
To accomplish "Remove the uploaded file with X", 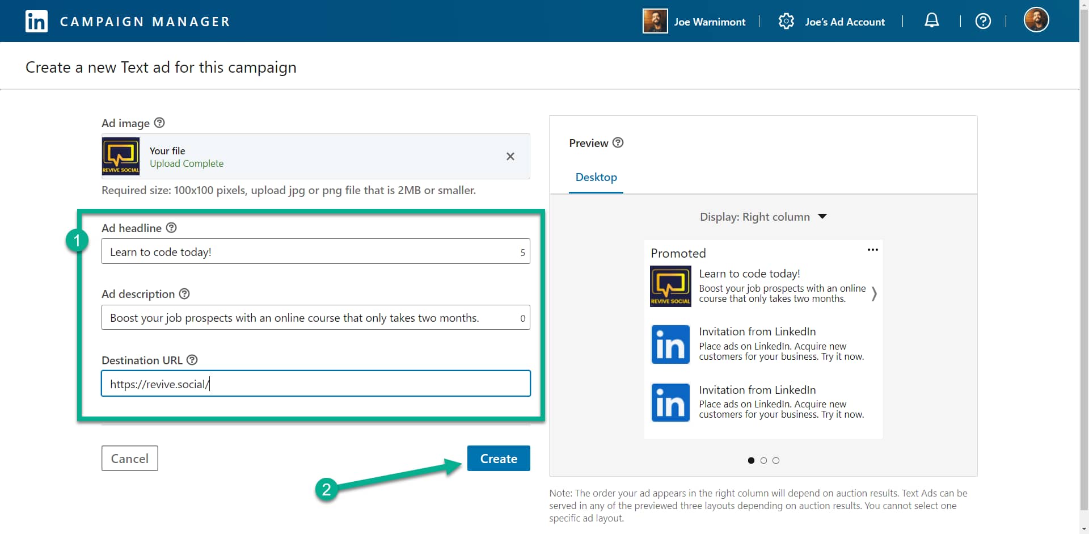I will tap(510, 157).
